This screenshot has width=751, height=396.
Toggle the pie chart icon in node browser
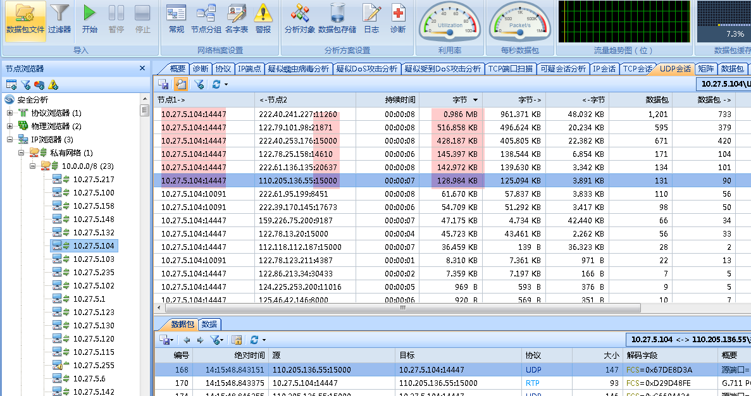click(39, 84)
